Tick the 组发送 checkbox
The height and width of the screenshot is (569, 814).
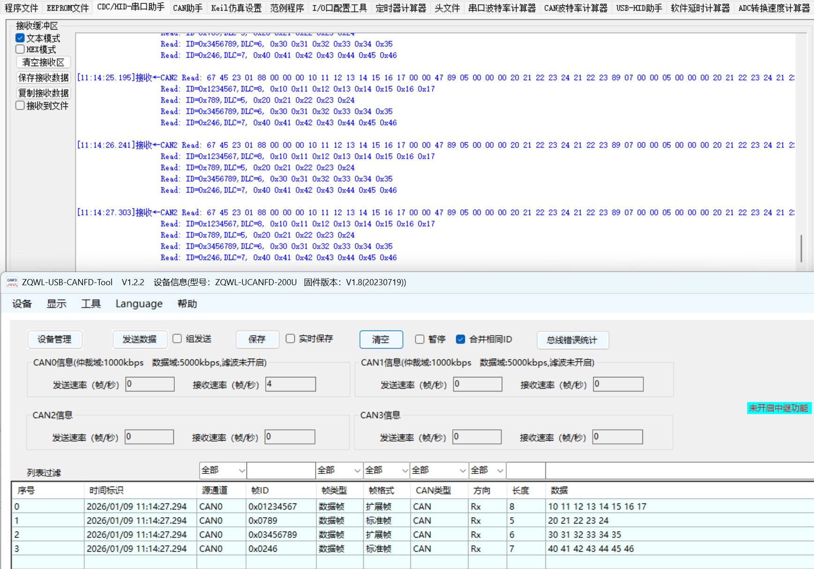[x=177, y=339]
